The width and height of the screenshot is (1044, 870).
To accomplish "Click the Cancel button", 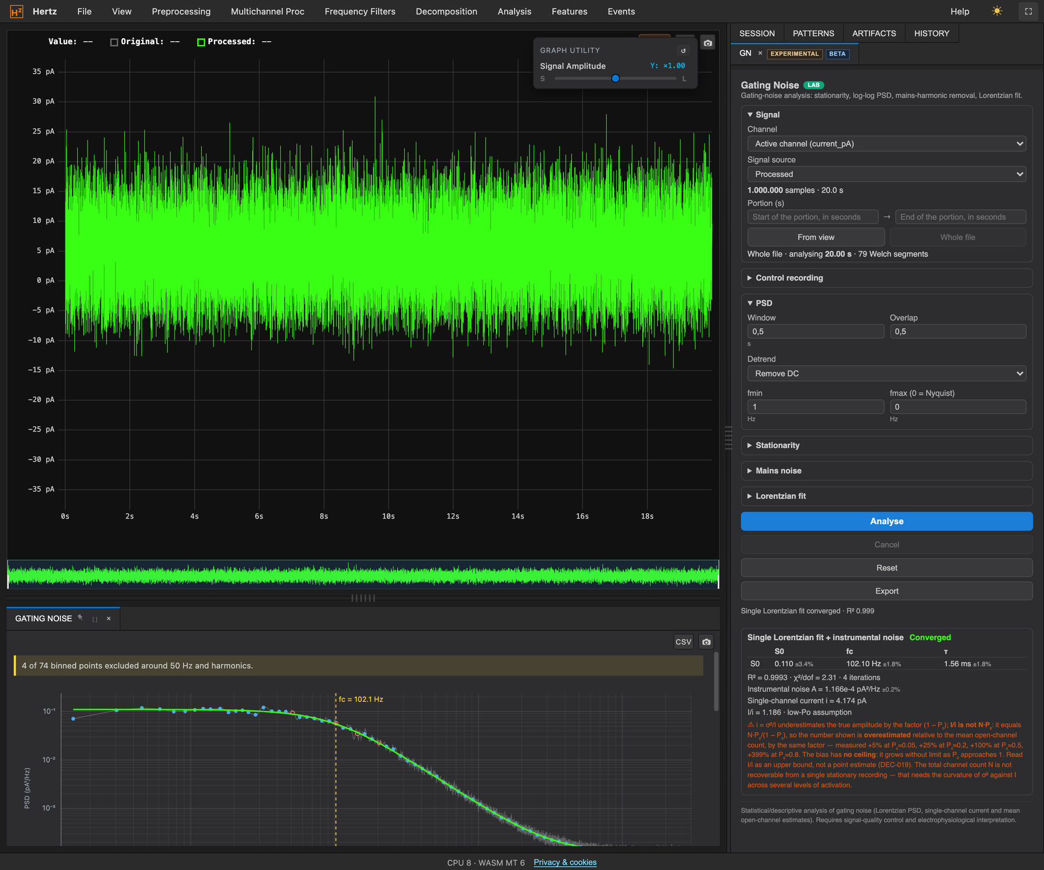I will pos(886,545).
